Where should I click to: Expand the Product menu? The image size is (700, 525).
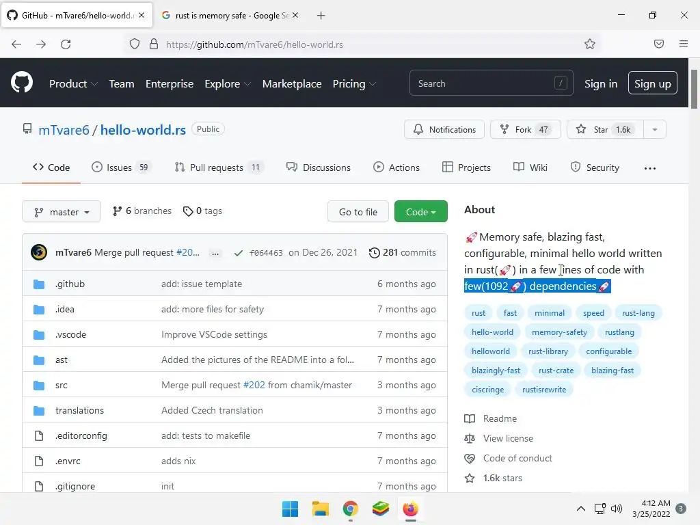[x=73, y=83]
